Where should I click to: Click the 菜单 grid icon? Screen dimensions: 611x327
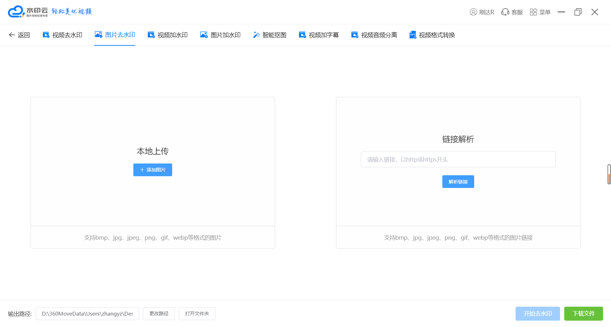point(533,12)
